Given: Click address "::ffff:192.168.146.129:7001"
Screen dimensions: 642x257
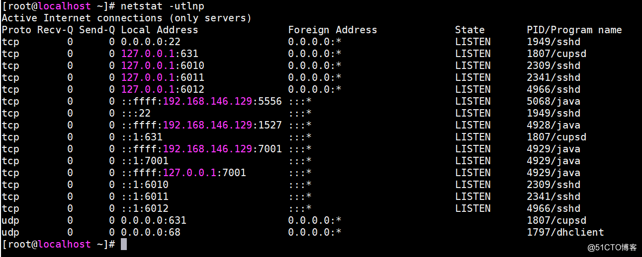Looking at the screenshot, I should tap(201, 149).
